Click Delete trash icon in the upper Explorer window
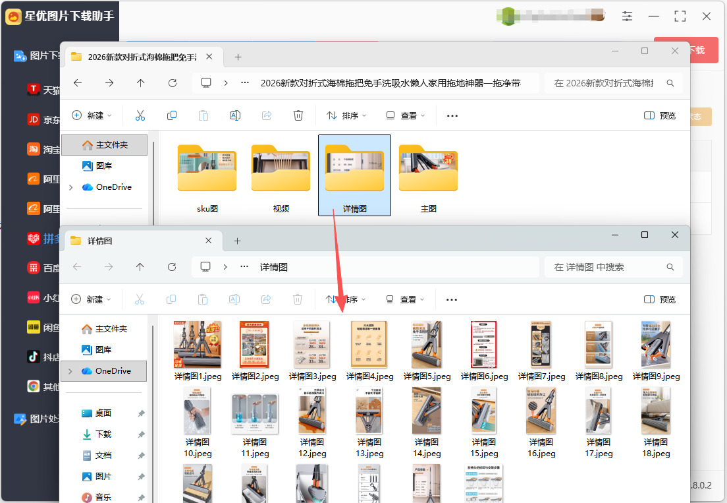This screenshot has width=727, height=503. [x=298, y=115]
